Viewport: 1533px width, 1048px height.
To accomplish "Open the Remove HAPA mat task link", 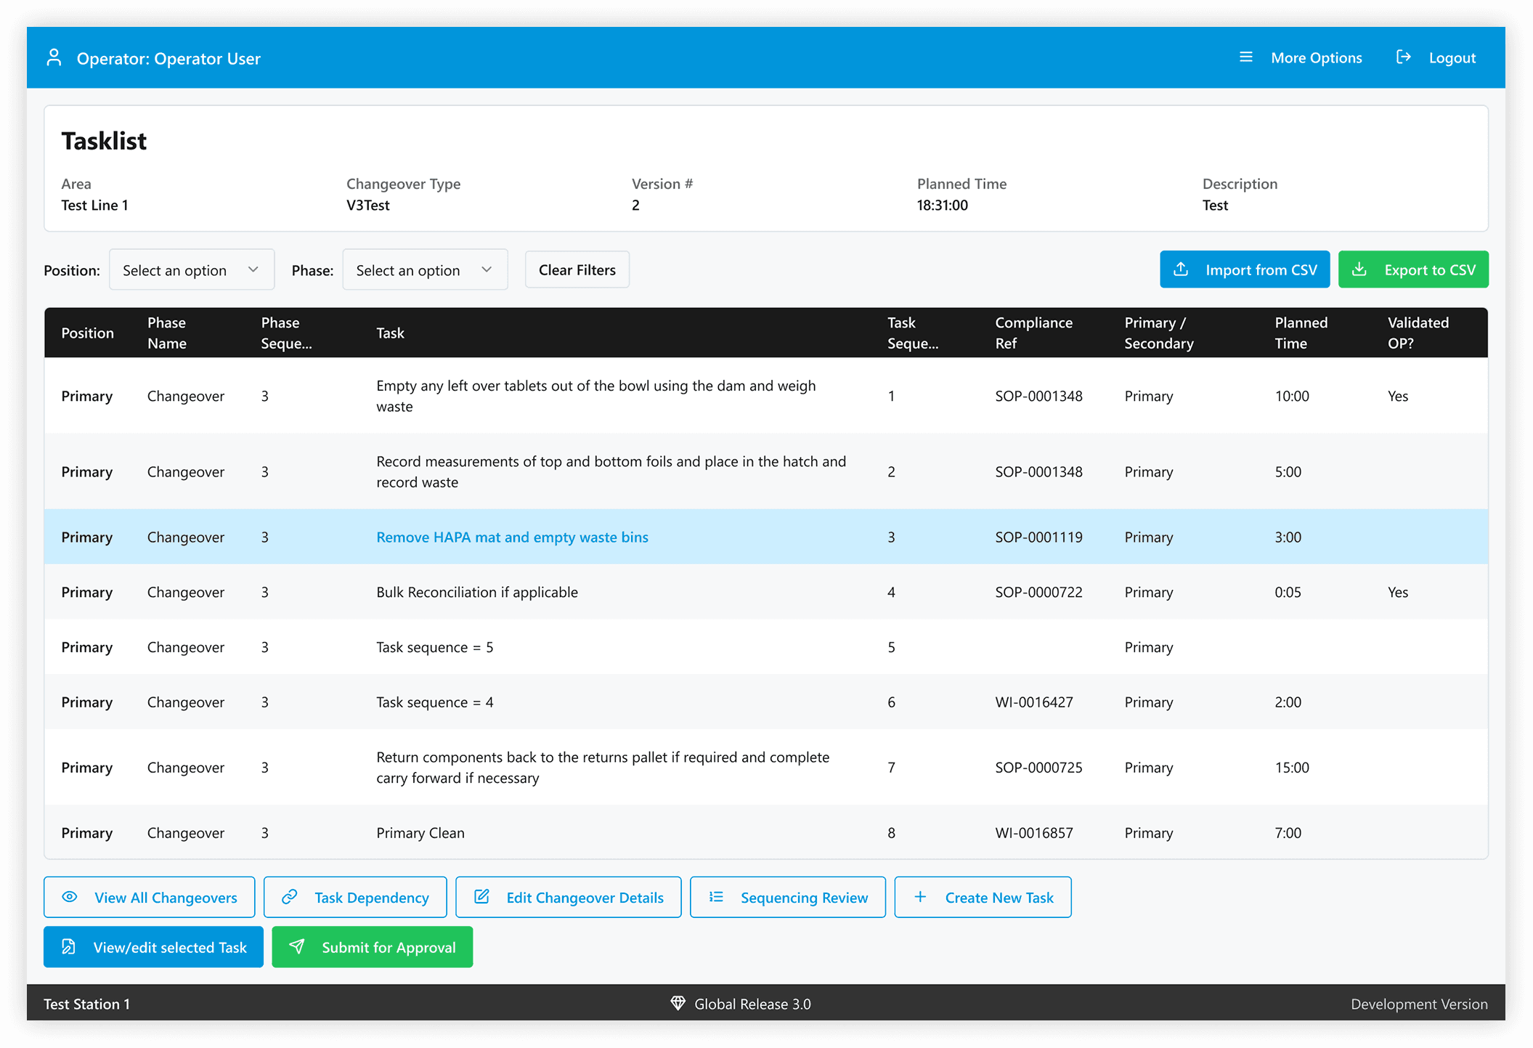I will point(512,537).
